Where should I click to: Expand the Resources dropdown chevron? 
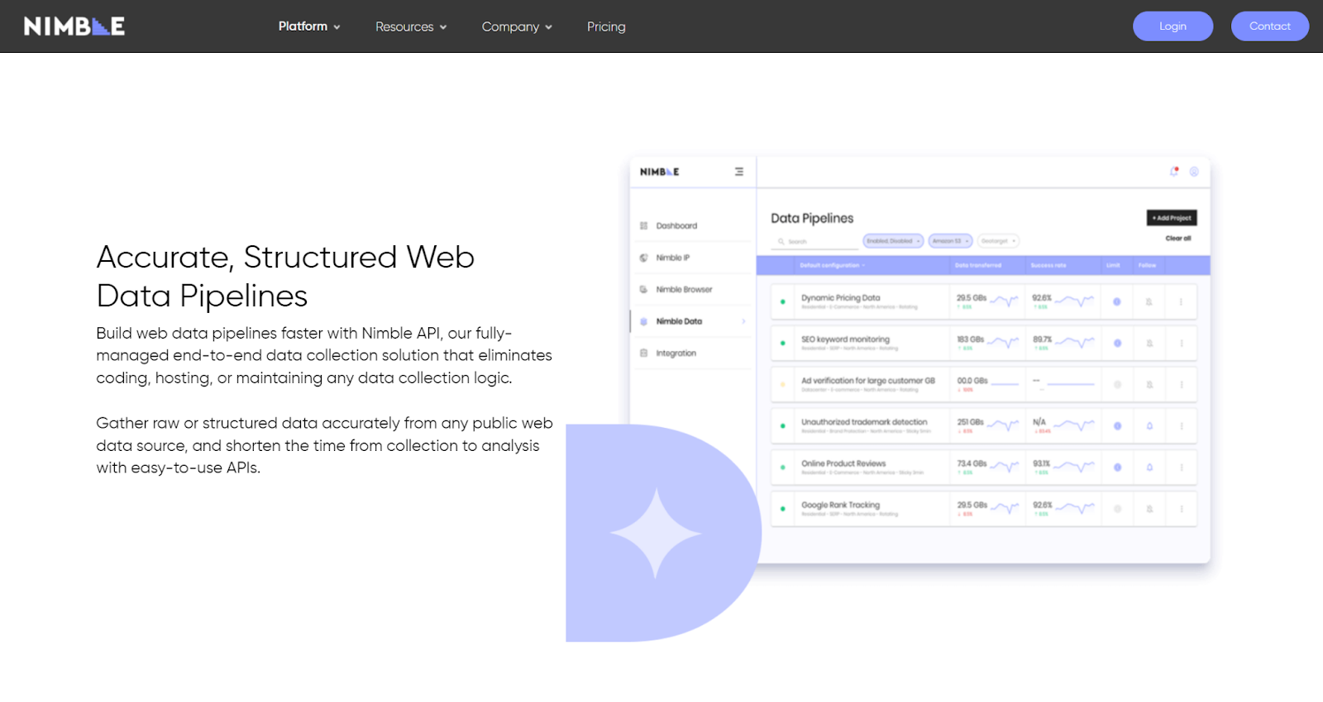(443, 27)
